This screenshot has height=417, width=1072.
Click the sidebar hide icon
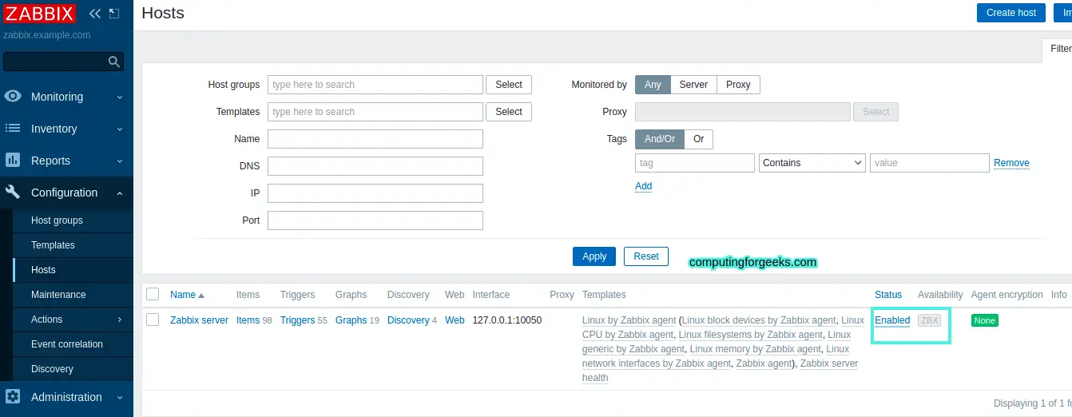coord(114,14)
